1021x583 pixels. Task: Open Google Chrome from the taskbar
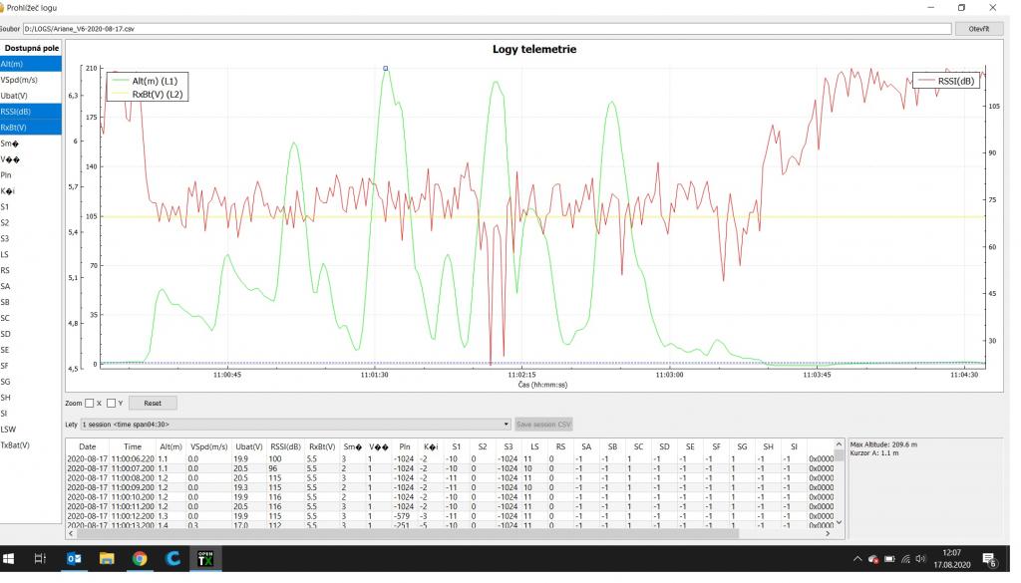[140, 560]
